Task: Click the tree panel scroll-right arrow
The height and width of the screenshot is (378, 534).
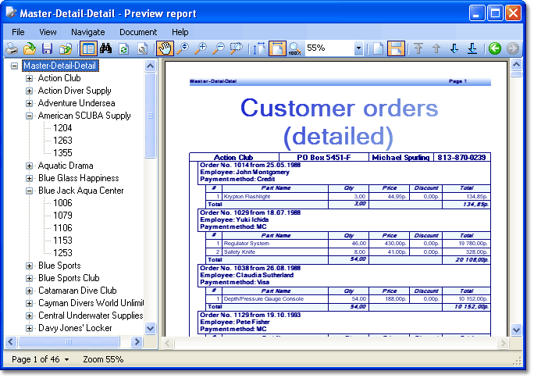Action: (x=137, y=341)
